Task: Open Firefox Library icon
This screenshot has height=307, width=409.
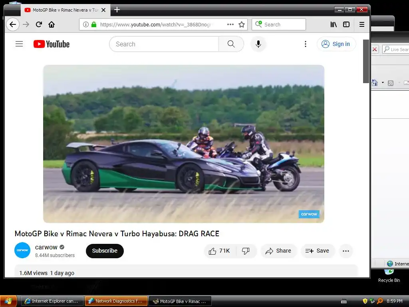Action: pyautogui.click(x=334, y=24)
